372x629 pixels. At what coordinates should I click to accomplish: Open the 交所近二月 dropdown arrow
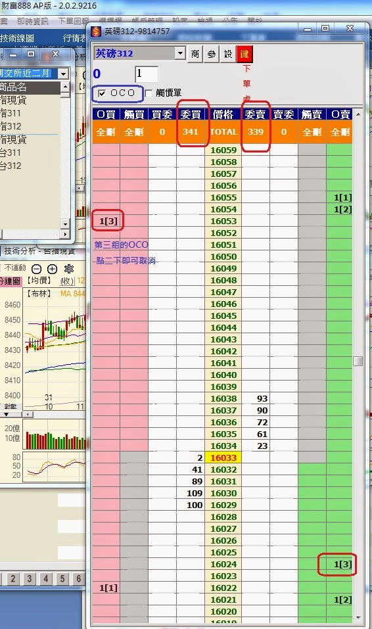pyautogui.click(x=63, y=74)
